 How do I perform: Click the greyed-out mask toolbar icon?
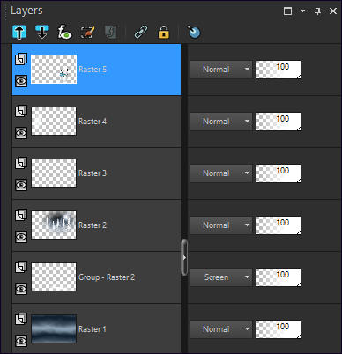coord(110,32)
